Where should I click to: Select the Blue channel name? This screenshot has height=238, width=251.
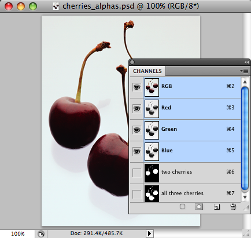[167, 151]
